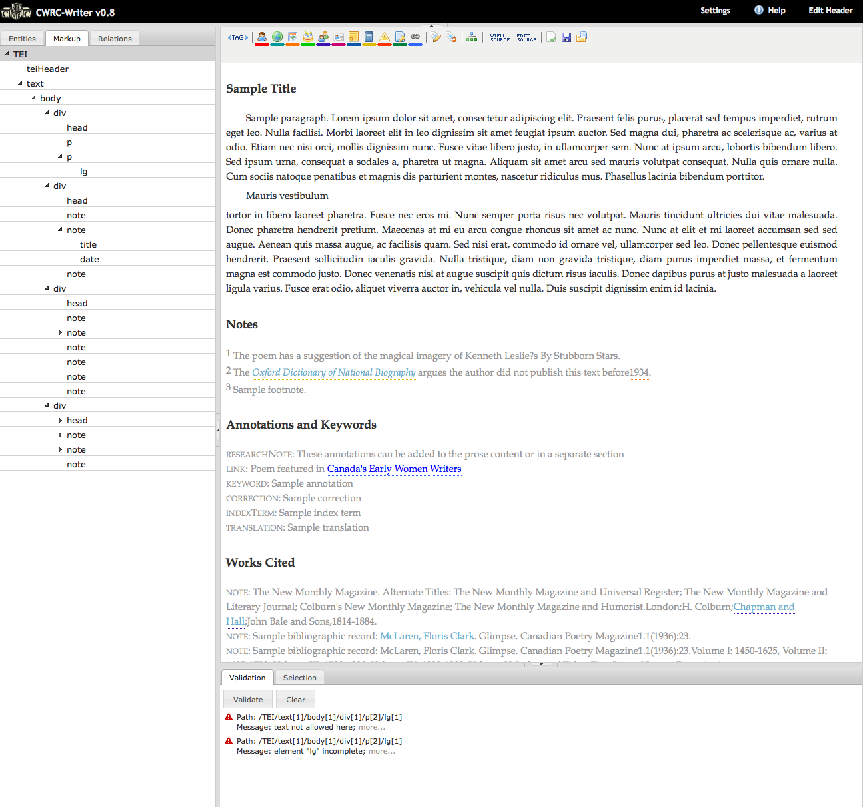
Task: Tag a Date with the calendar icon
Action: [x=293, y=37]
